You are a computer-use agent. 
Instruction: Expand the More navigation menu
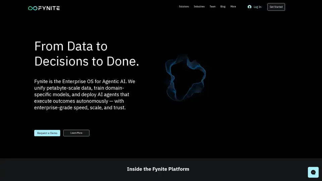[x=233, y=7]
